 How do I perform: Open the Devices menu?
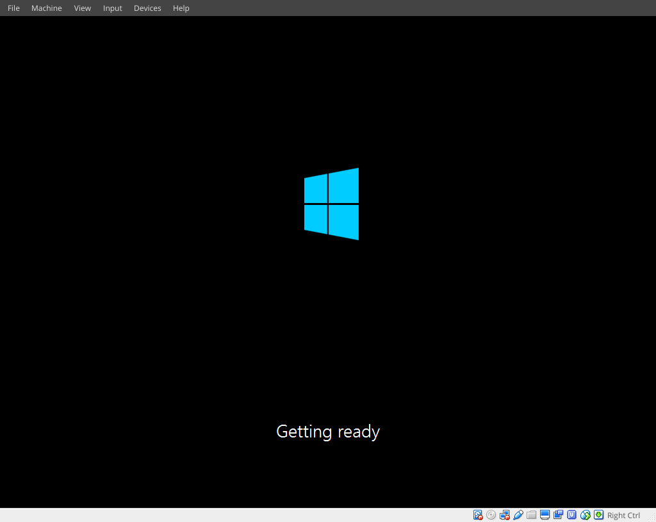(x=147, y=8)
